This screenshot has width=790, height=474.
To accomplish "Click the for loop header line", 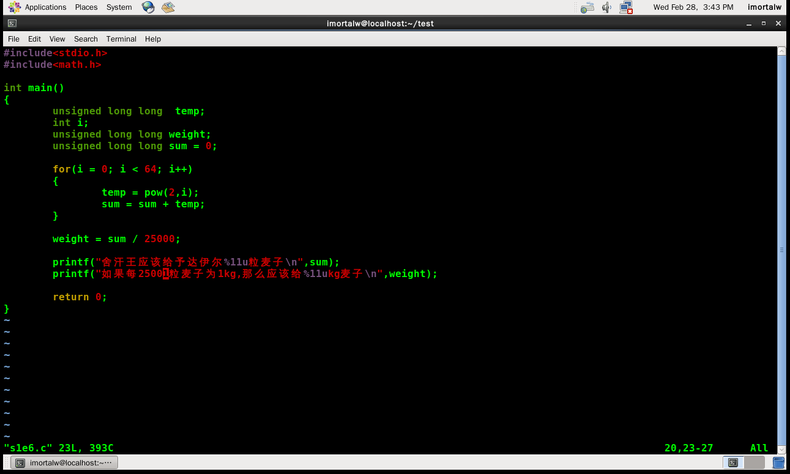I will [x=123, y=169].
